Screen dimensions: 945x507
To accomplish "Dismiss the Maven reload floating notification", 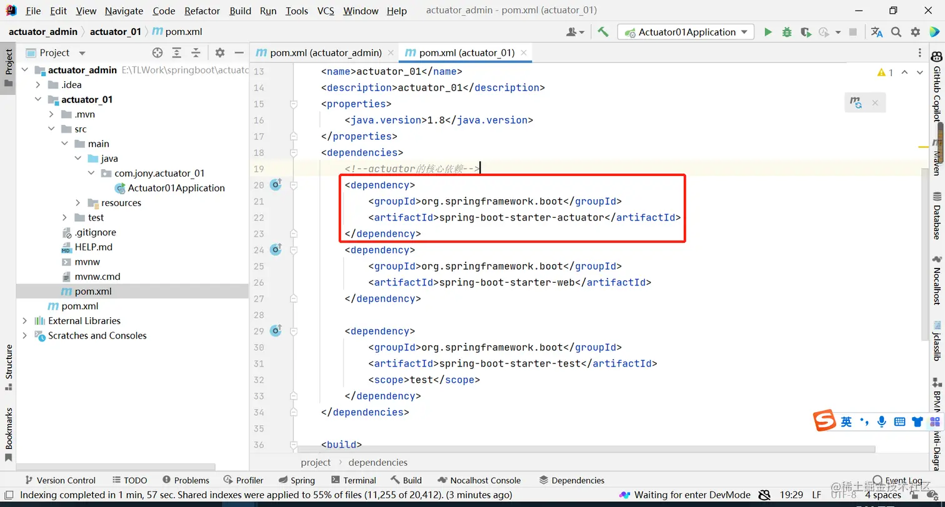I will coord(875,103).
